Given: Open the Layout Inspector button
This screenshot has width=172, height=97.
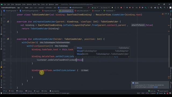Looking at the screenshot, I should pos(163,91).
